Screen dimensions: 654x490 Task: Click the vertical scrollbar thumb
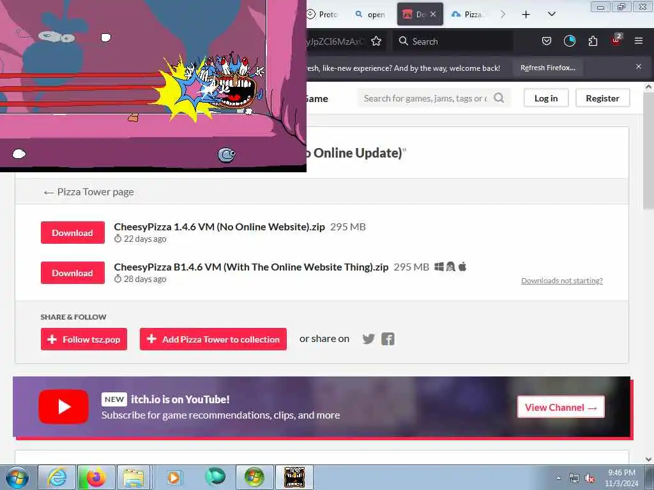click(648, 150)
